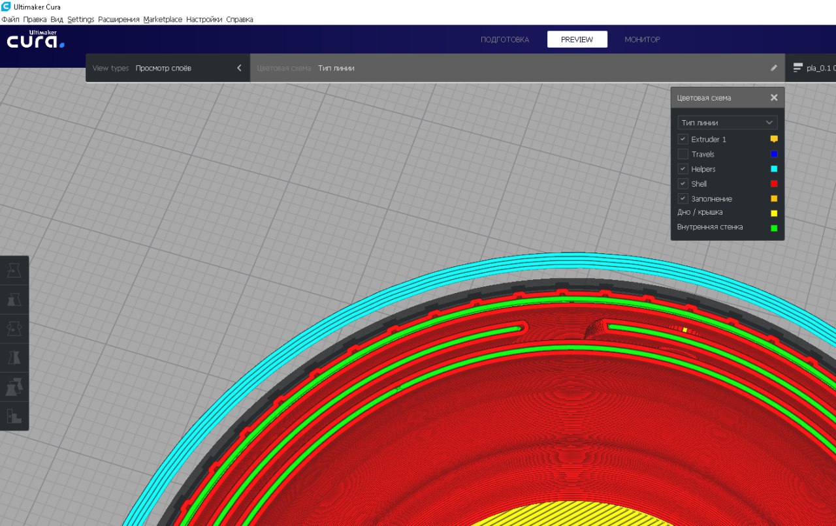836x526 pixels.
Task: Switch to the ПОДГОТОВКА stage
Action: pyautogui.click(x=505, y=40)
